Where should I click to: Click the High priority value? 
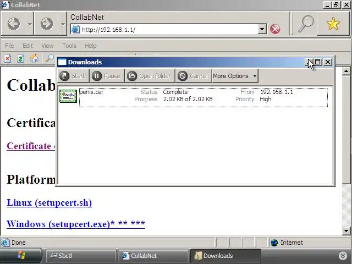pos(265,99)
